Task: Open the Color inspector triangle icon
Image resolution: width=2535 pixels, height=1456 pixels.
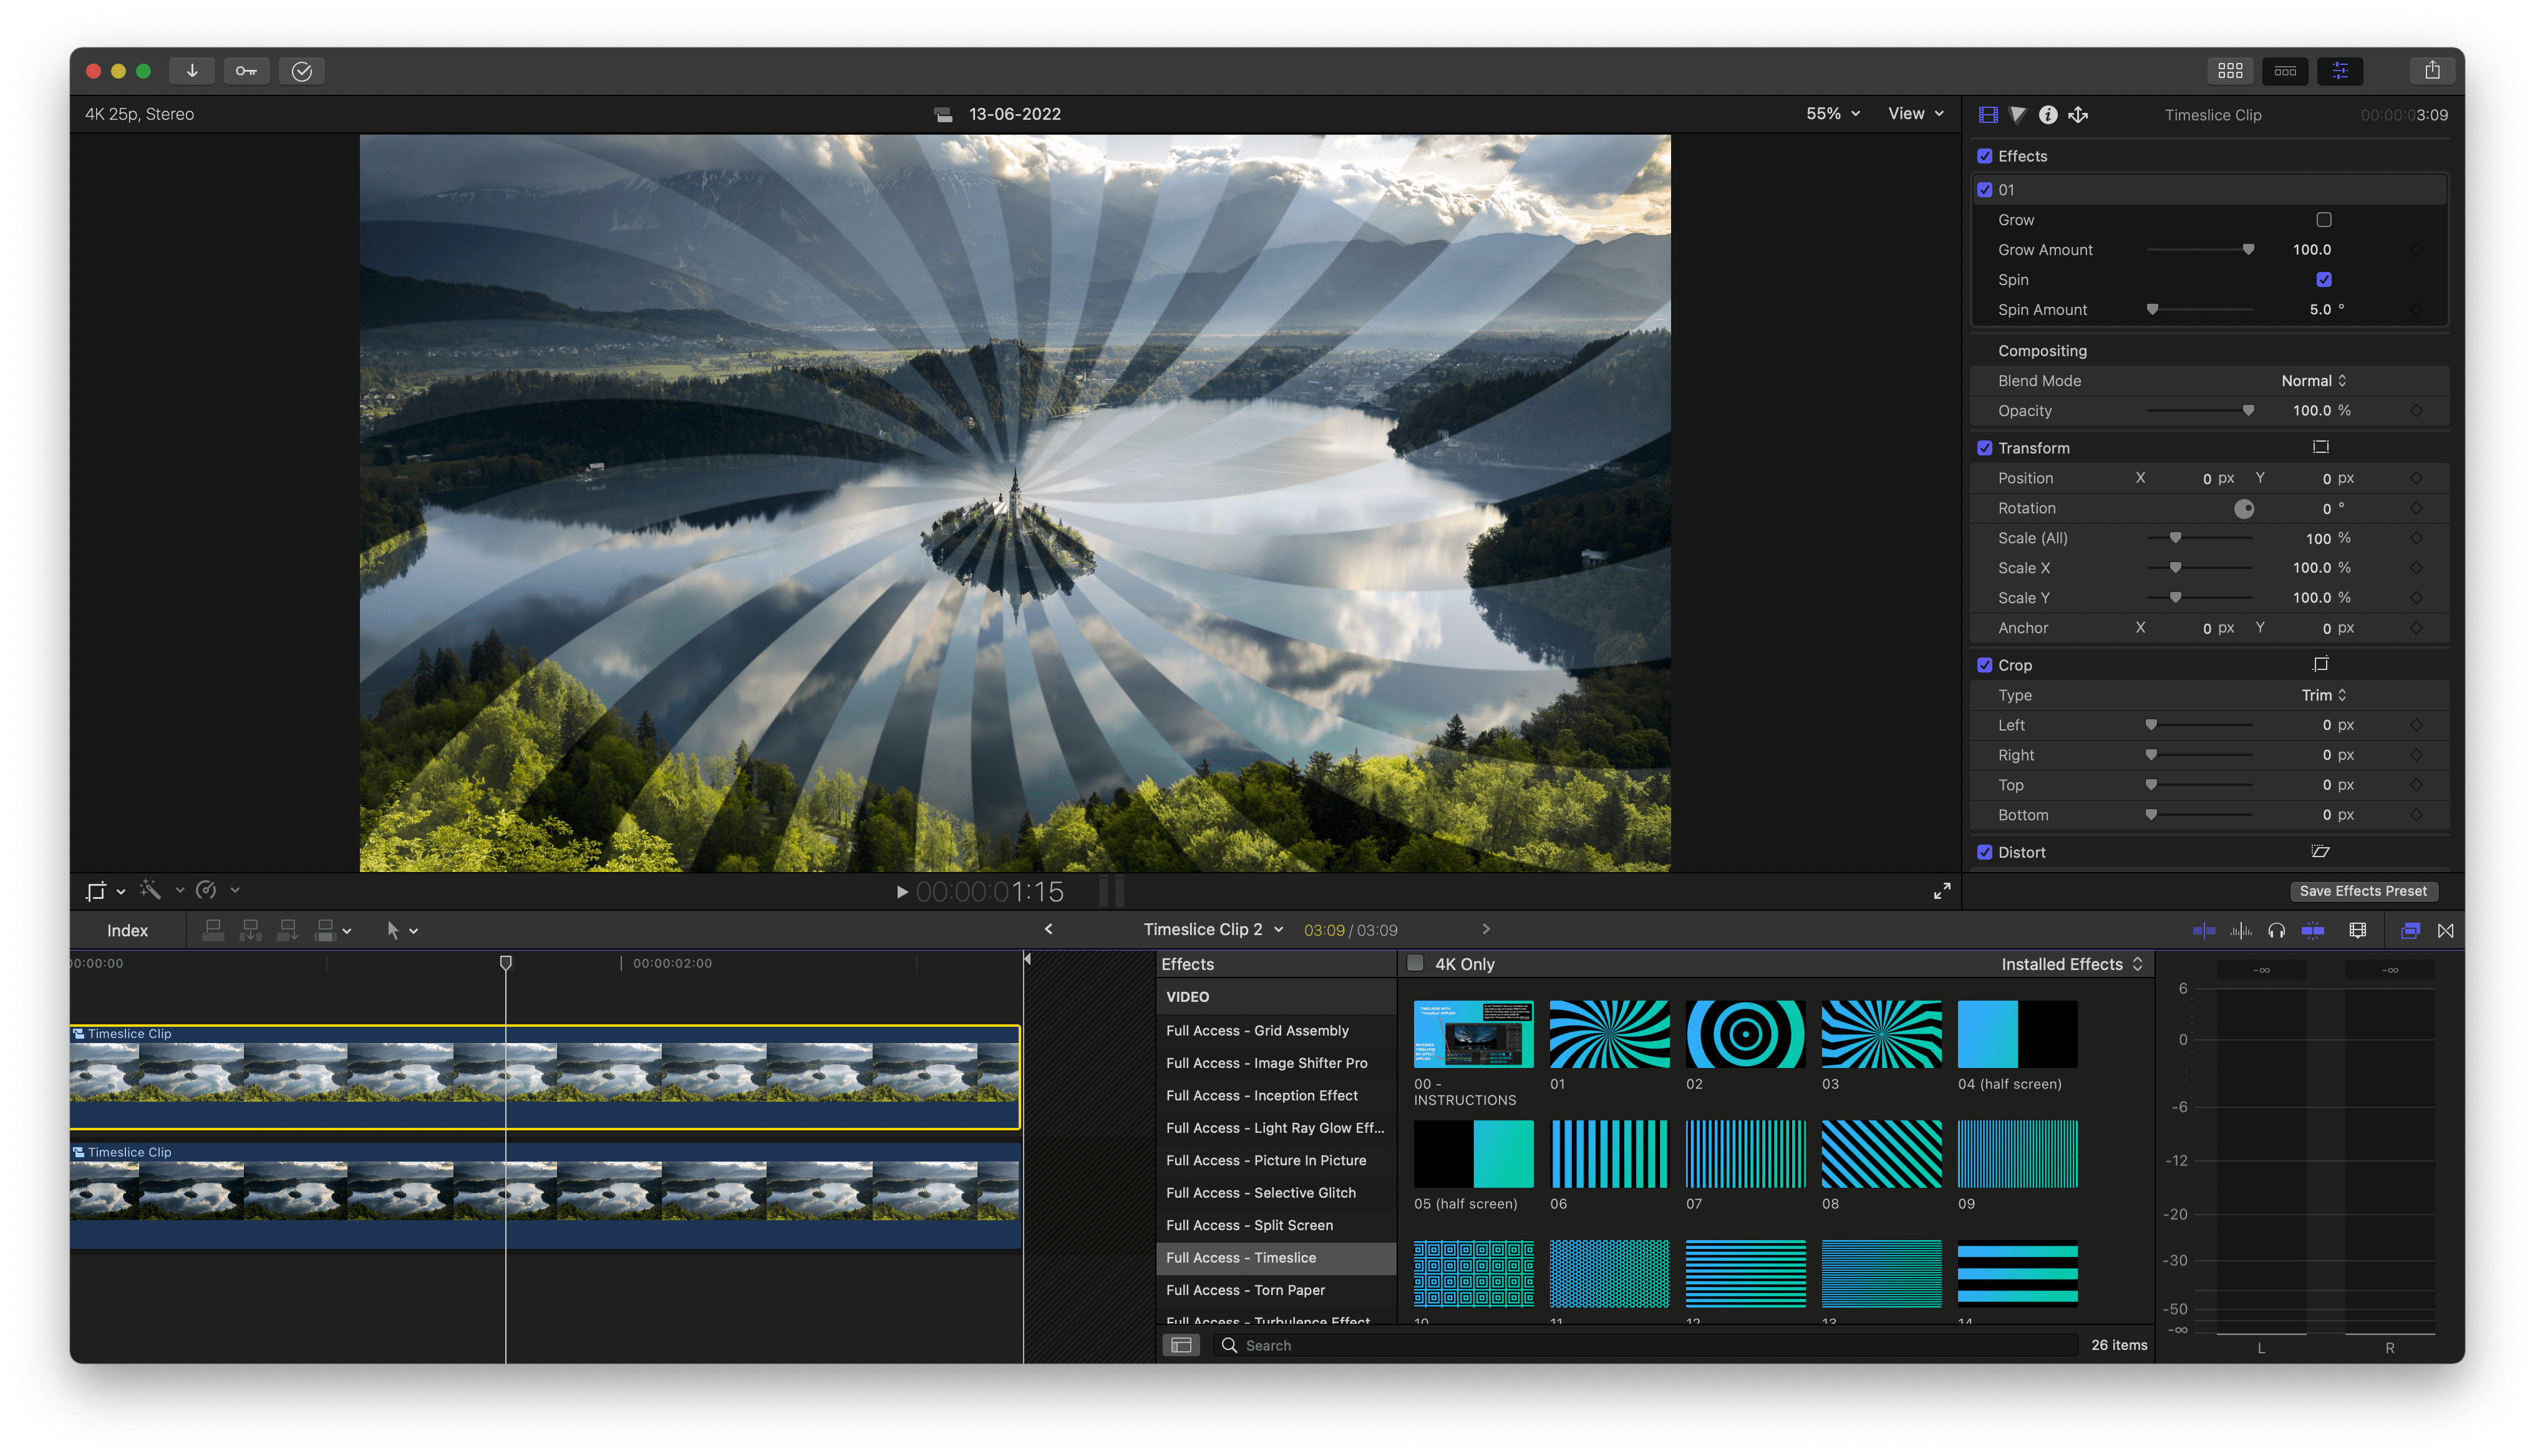Action: coord(2018,115)
